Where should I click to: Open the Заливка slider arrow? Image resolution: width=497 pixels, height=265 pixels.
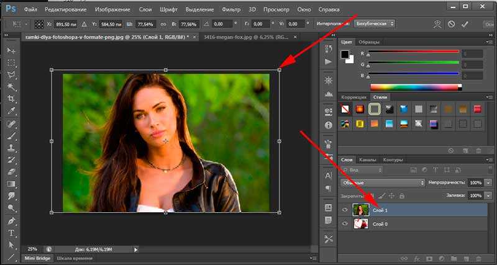click(x=488, y=195)
